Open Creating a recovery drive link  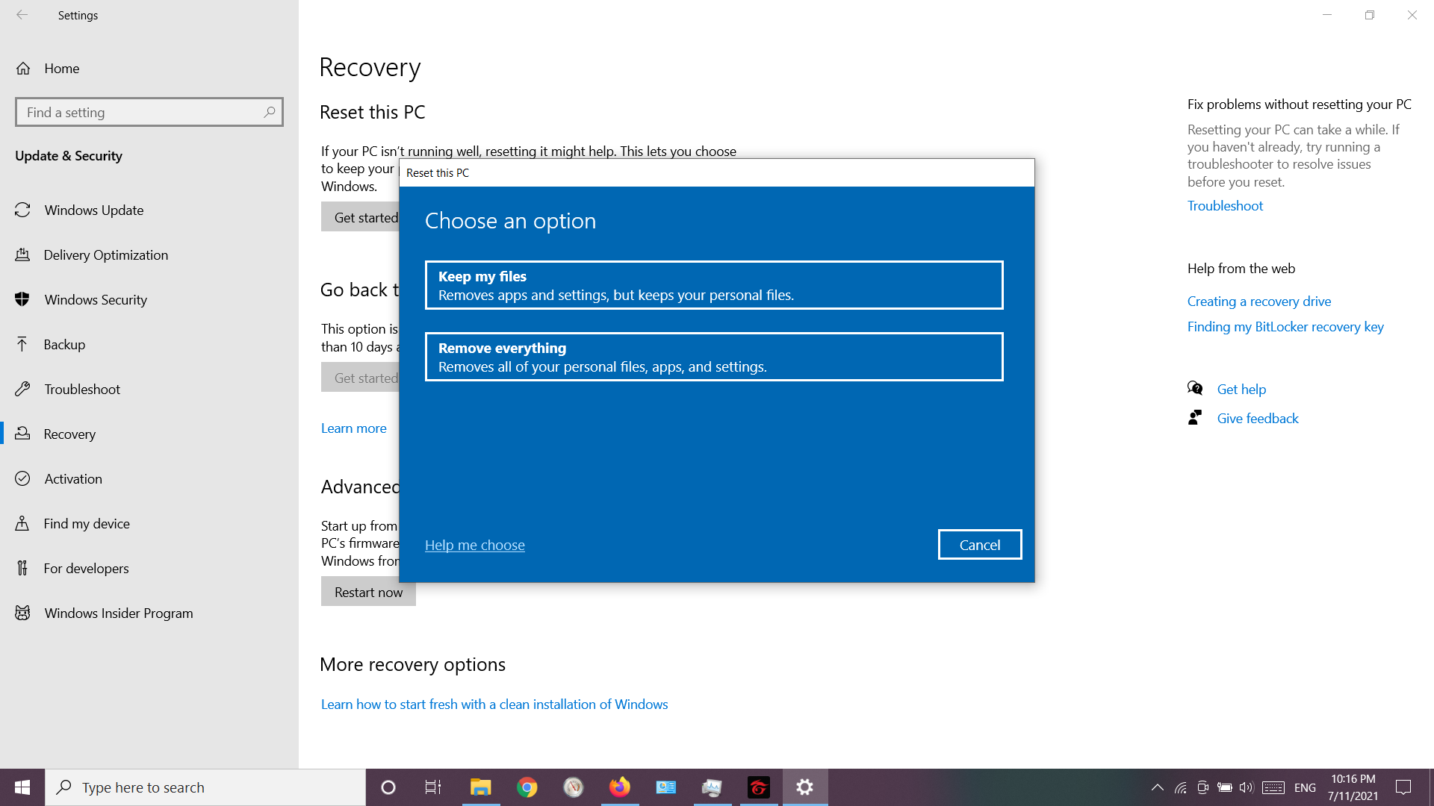(1258, 302)
